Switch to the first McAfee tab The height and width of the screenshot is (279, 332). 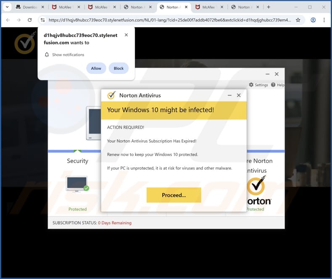click(x=66, y=7)
